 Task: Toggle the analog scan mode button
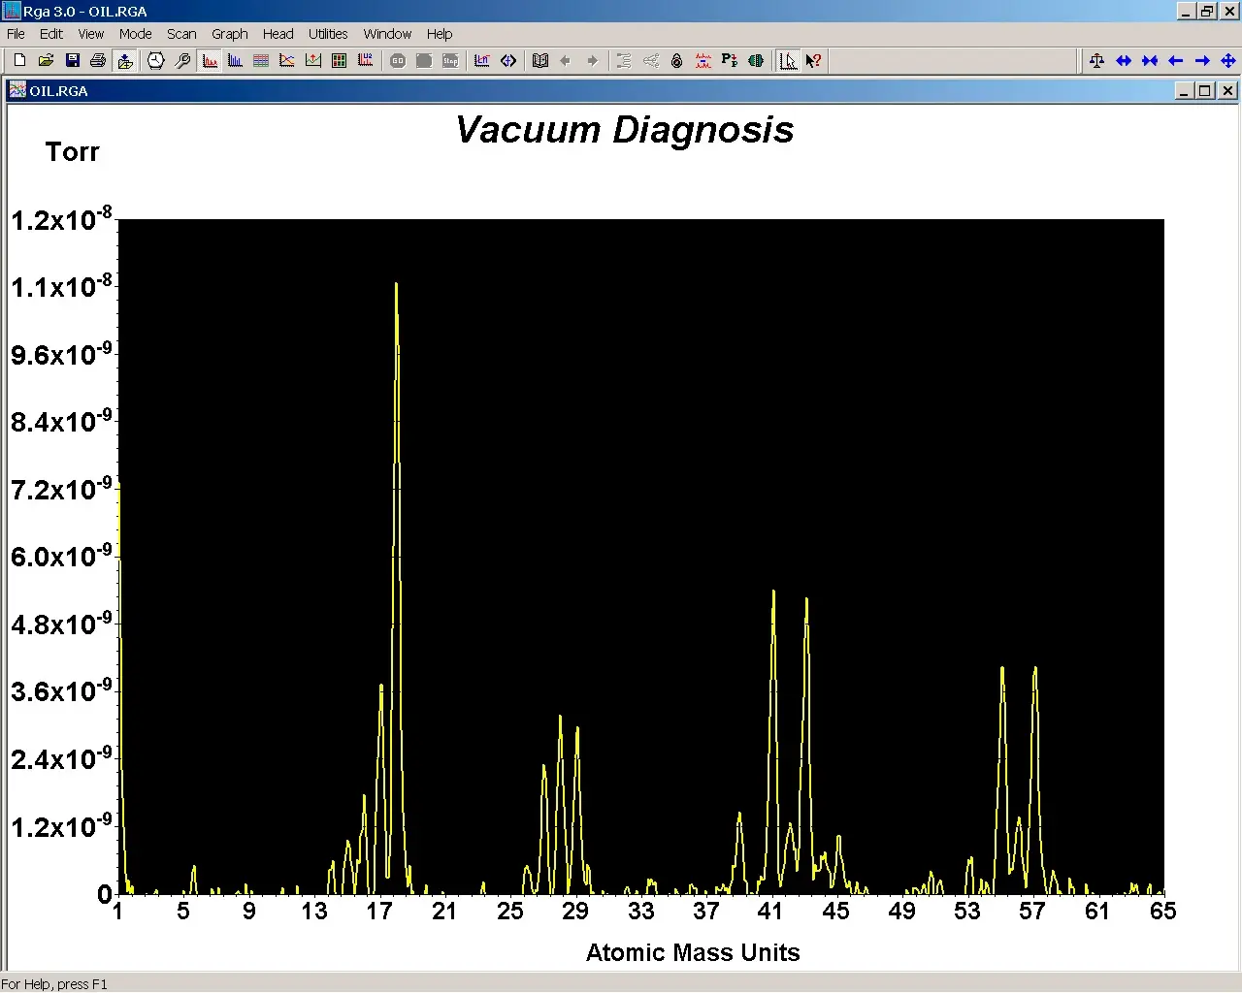point(210,61)
